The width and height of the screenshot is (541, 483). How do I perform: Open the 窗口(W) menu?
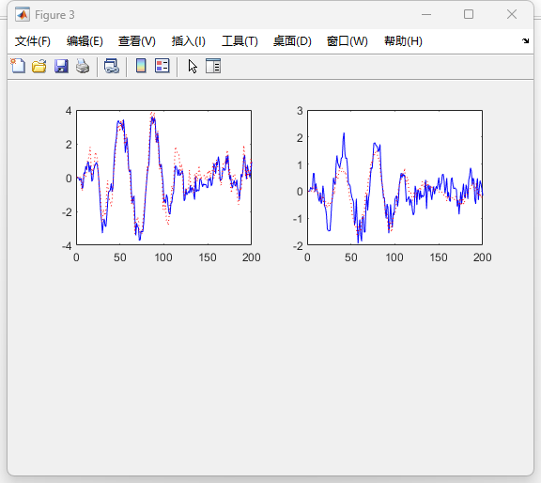point(348,41)
